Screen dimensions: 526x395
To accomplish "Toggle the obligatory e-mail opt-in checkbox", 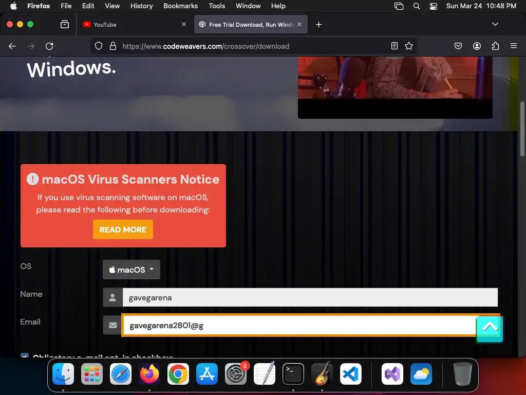I will (25, 355).
